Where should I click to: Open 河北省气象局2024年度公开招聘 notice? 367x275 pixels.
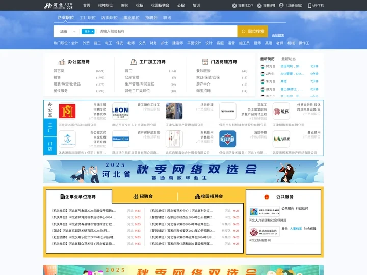click(84, 211)
